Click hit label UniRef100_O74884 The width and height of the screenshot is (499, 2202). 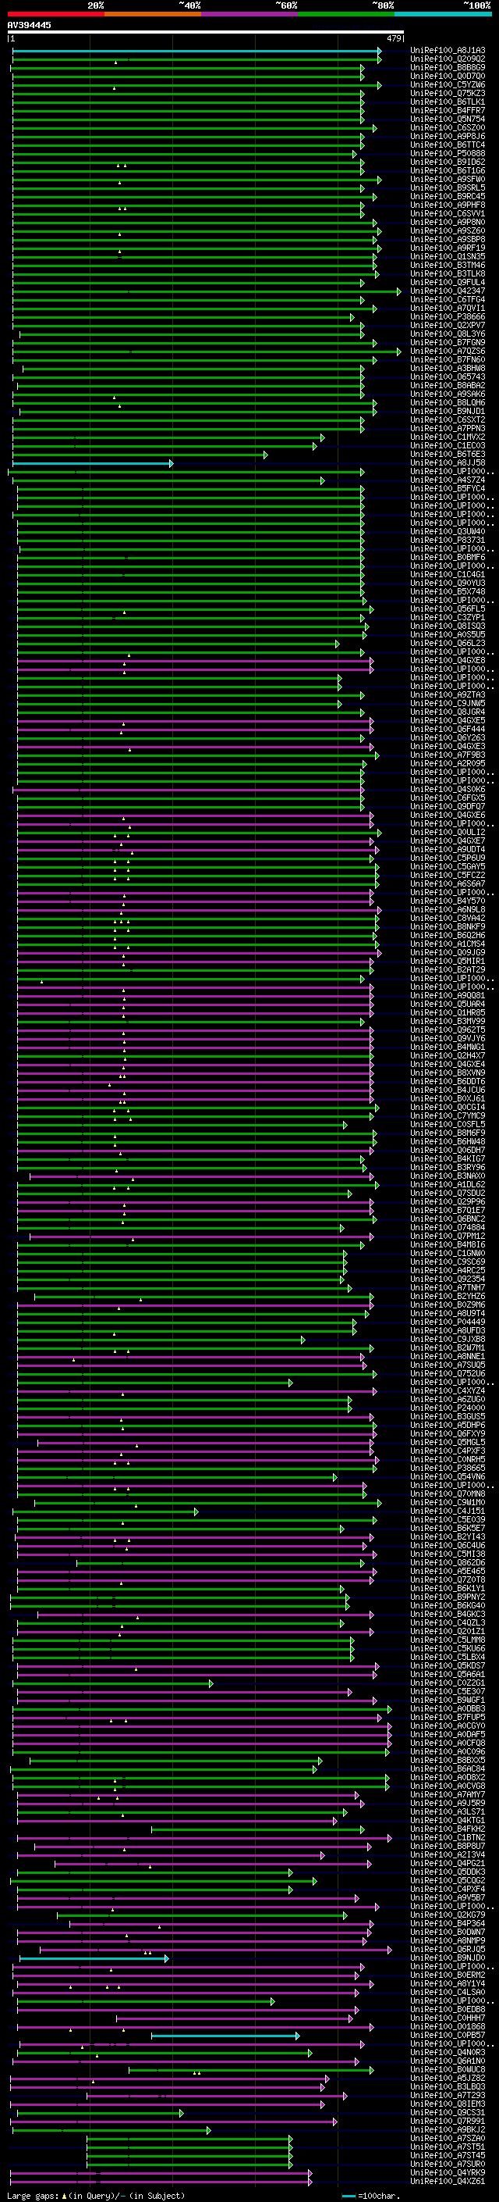[448, 1227]
